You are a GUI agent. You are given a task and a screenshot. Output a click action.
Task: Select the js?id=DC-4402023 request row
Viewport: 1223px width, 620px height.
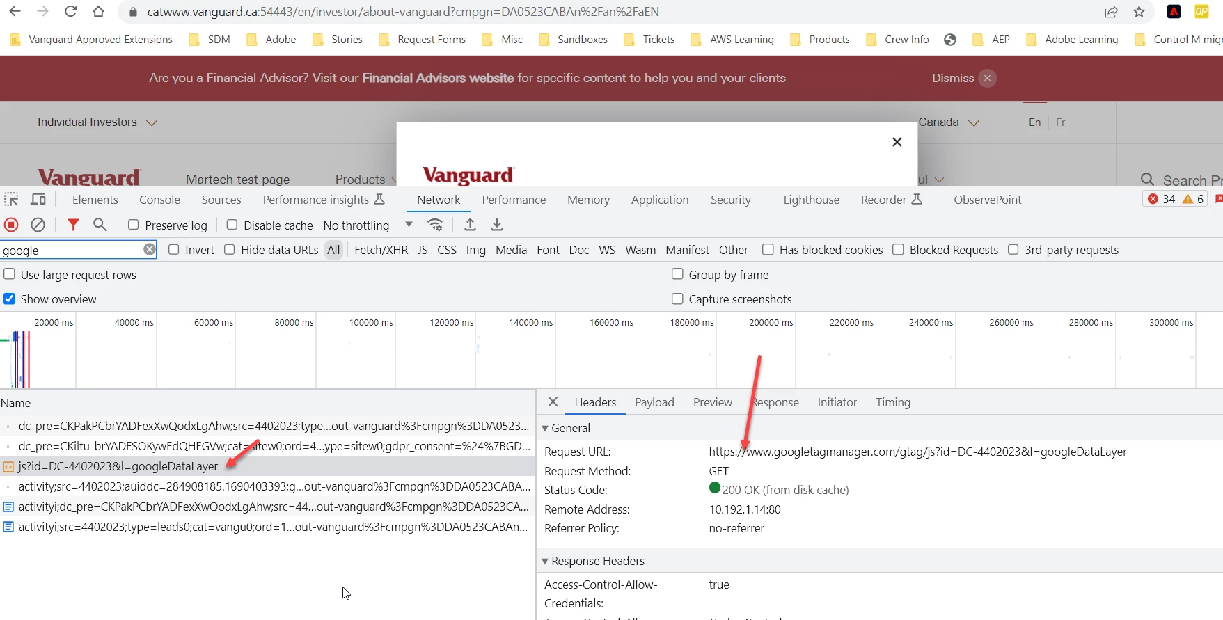click(268, 466)
